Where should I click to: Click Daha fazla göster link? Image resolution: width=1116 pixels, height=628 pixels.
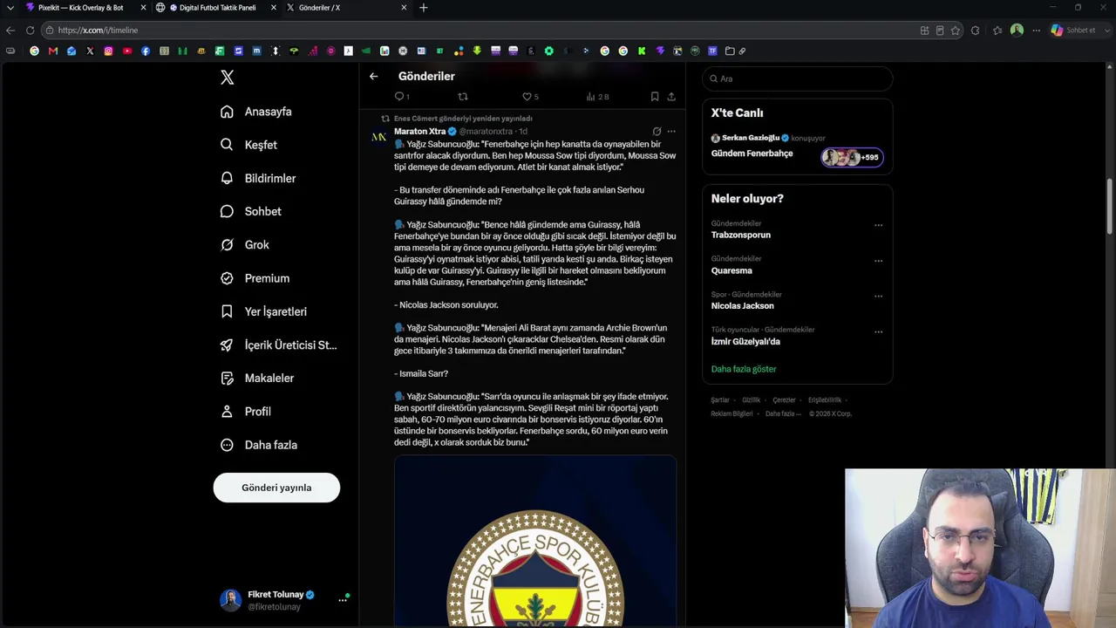pos(744,369)
